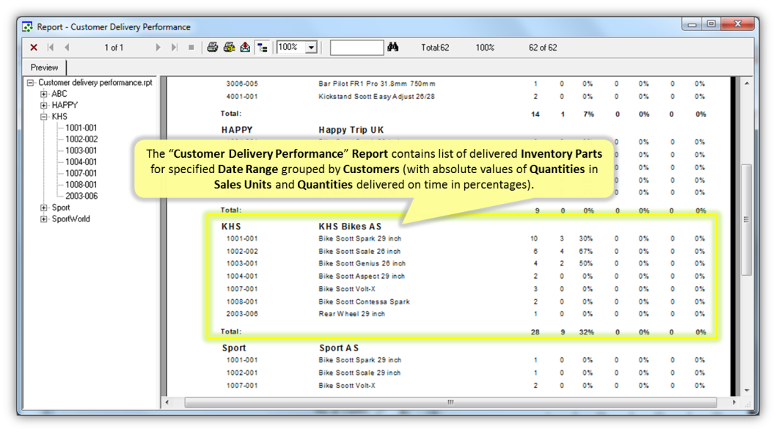Close the current report view with red X
Screen dimensions: 776x432
click(34, 48)
